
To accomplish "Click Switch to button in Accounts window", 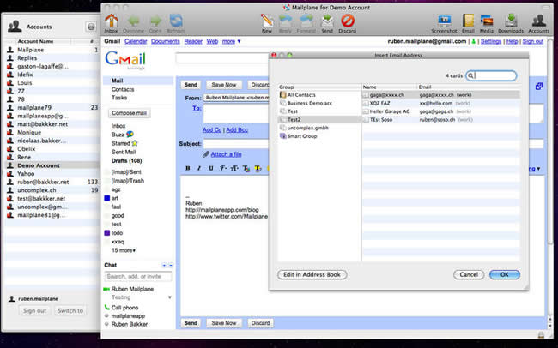I will point(70,310).
